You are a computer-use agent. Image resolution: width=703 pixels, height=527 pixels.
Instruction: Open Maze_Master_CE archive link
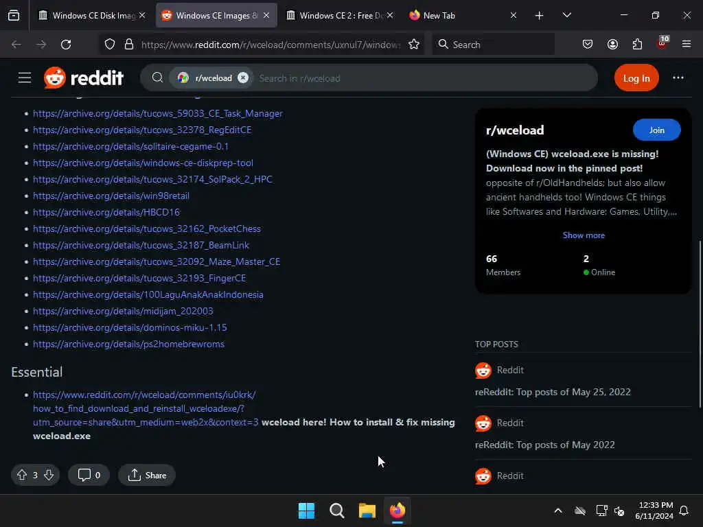(157, 261)
